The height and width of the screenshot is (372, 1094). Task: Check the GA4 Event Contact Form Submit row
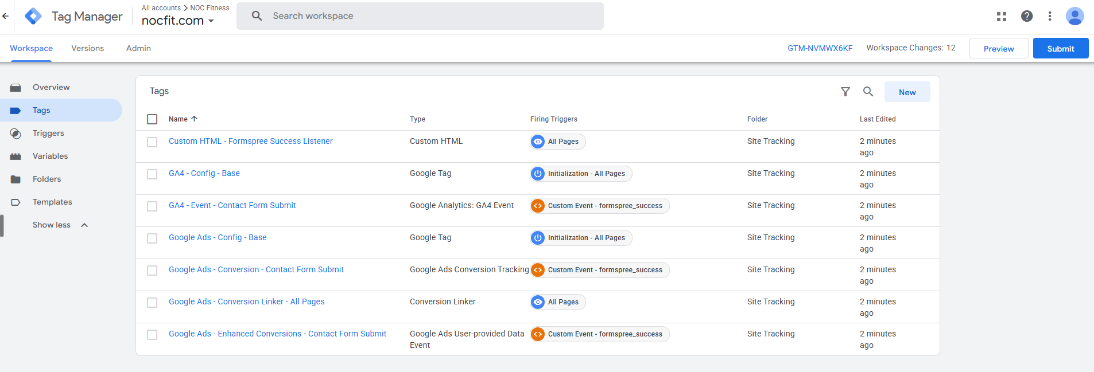pos(152,206)
